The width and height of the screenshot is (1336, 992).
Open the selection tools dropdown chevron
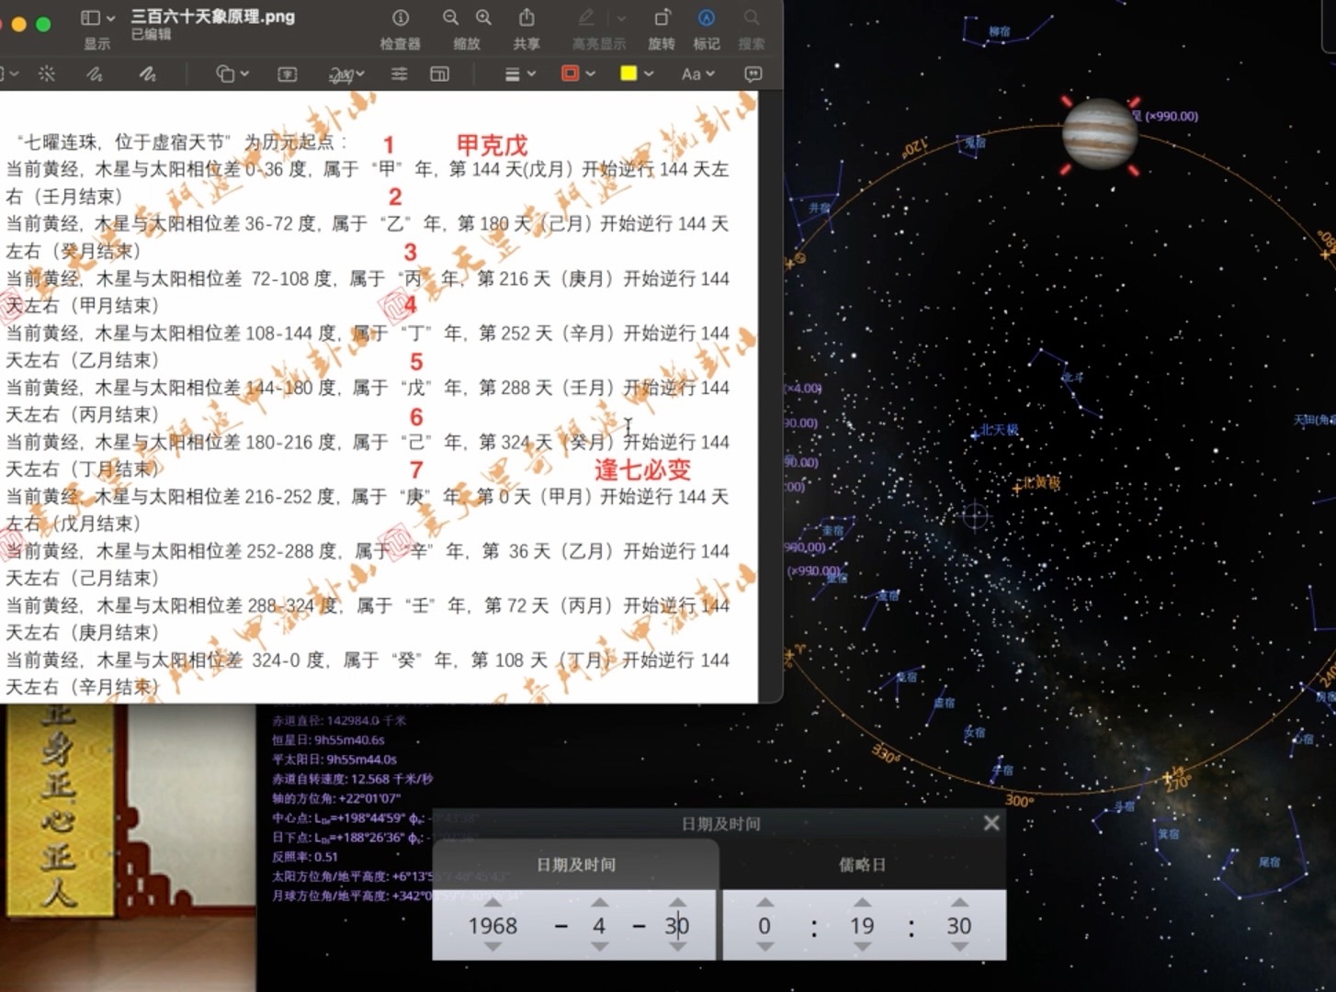pyautogui.click(x=13, y=73)
